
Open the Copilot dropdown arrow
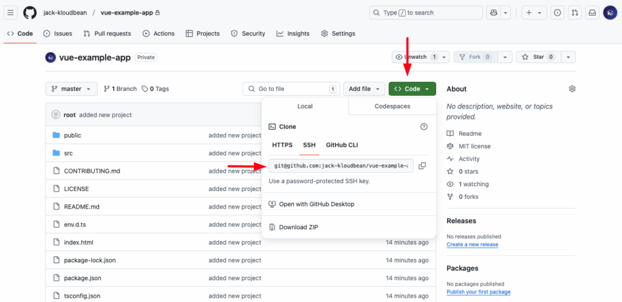pyautogui.click(x=505, y=13)
